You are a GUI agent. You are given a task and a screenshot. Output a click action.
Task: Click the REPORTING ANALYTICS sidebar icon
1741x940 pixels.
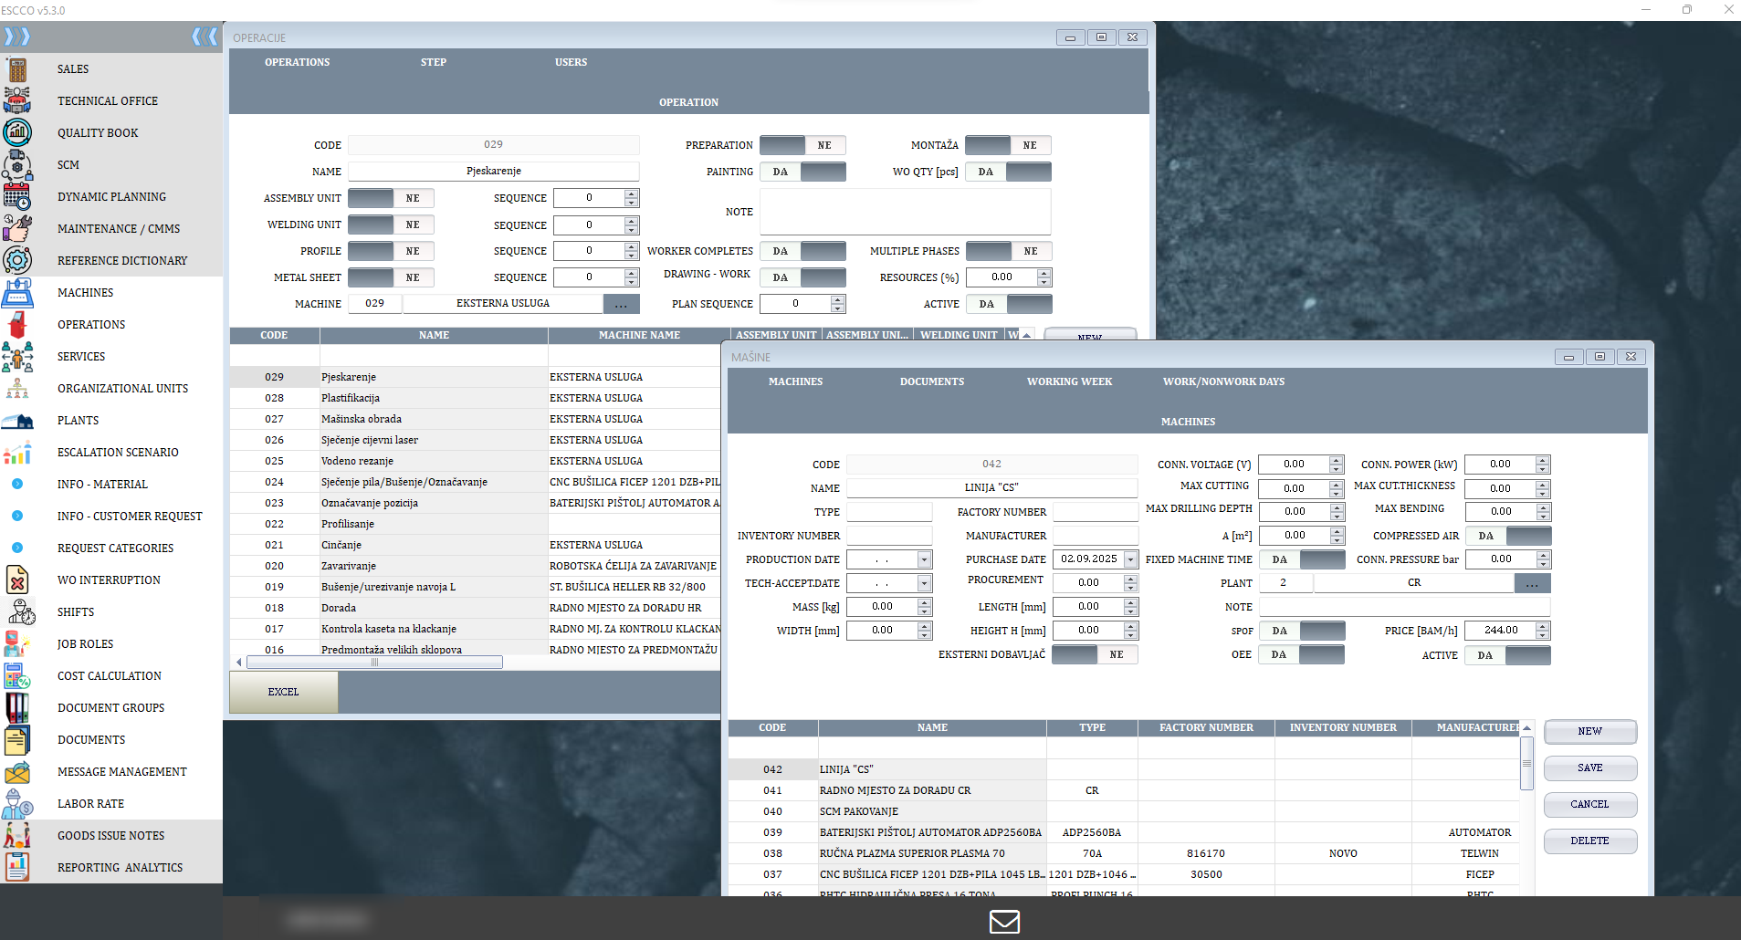[18, 867]
